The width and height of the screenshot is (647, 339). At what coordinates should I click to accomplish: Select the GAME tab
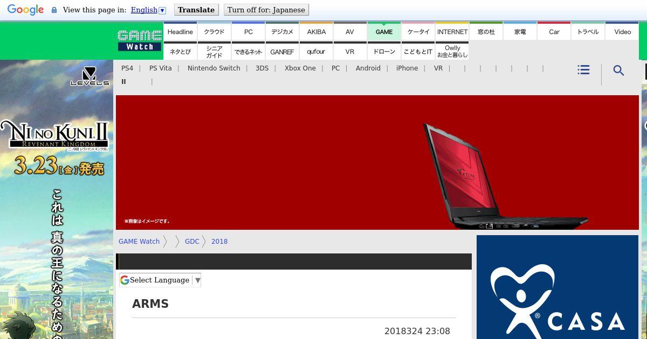pyautogui.click(x=384, y=32)
